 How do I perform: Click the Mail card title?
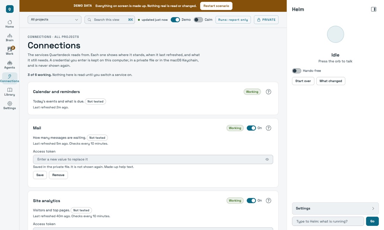click(x=37, y=128)
